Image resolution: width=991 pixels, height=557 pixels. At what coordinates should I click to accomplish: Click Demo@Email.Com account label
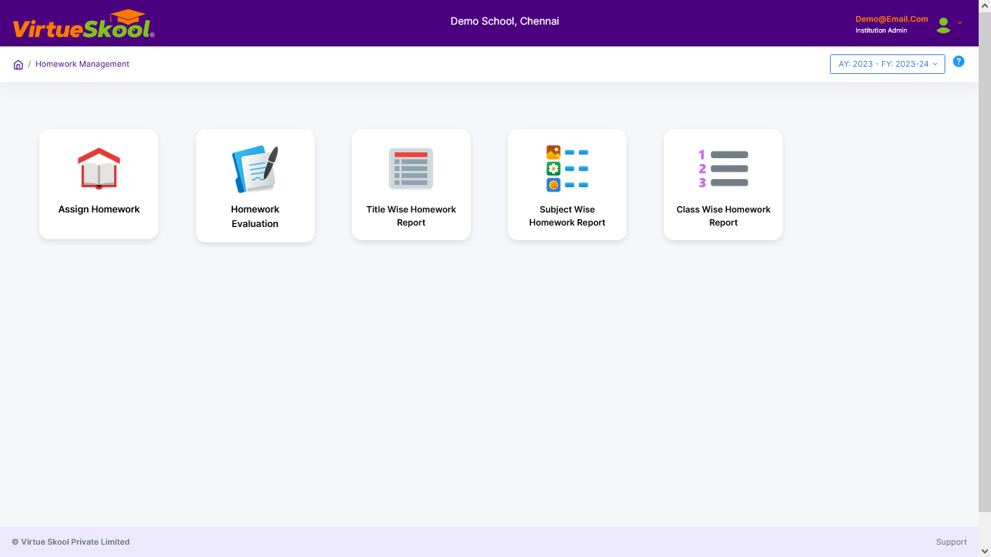tap(892, 19)
